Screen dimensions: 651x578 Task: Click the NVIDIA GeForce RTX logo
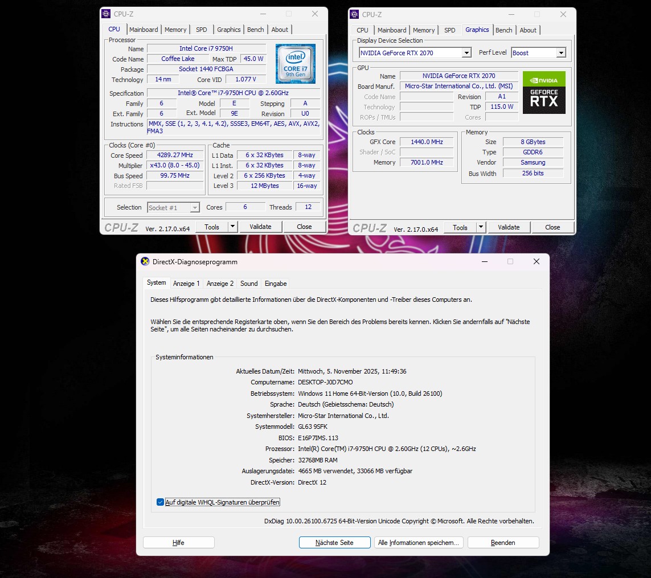pyautogui.click(x=543, y=92)
